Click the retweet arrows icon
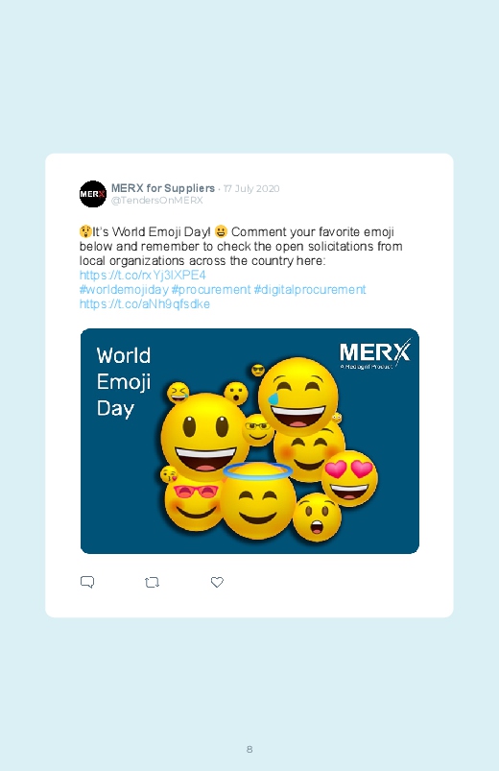 (152, 583)
